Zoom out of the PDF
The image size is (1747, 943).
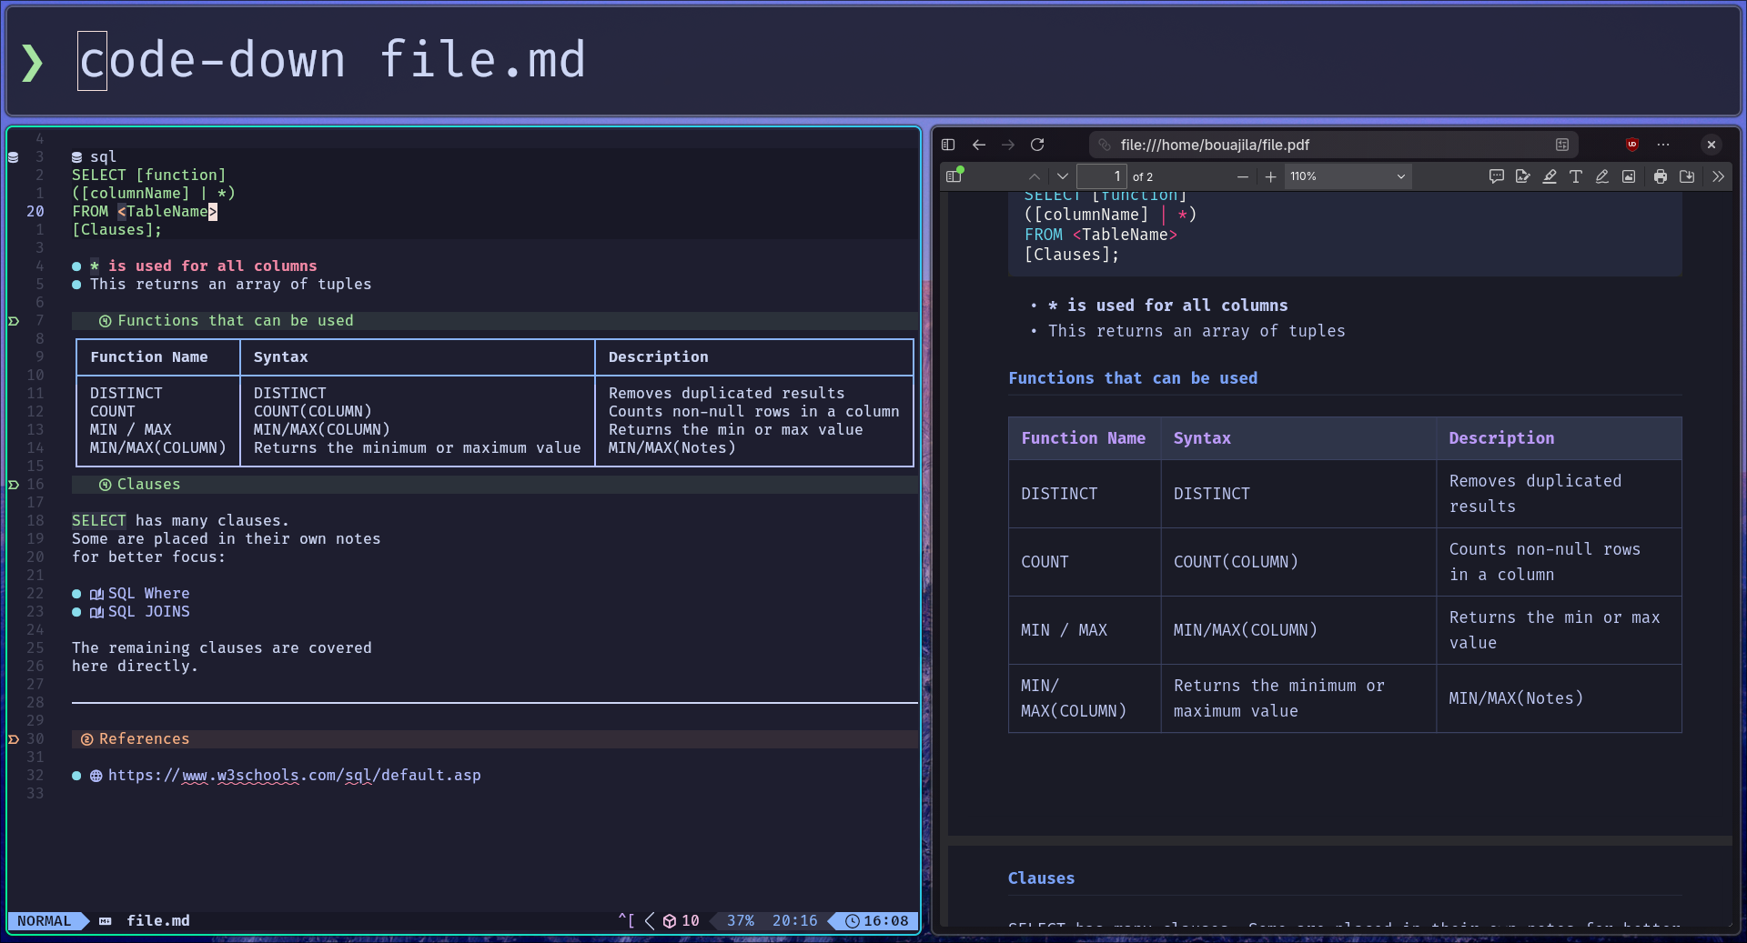coord(1243,176)
